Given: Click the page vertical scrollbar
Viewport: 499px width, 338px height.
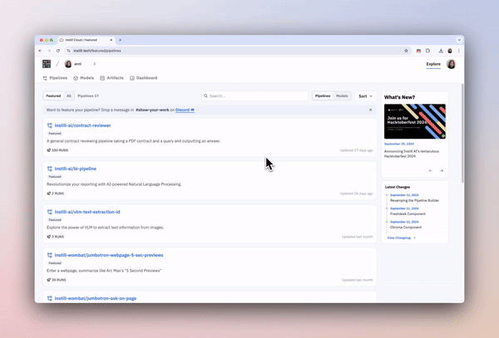Looking at the screenshot, I should pyautogui.click(x=462, y=134).
